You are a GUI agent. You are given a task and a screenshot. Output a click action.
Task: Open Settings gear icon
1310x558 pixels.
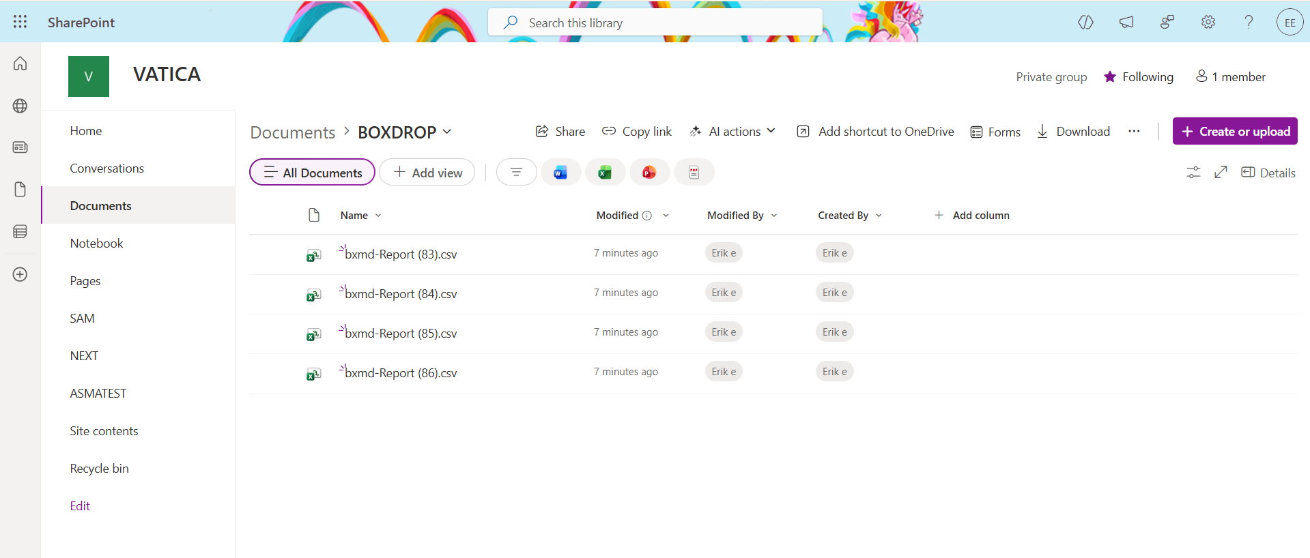[x=1208, y=23]
